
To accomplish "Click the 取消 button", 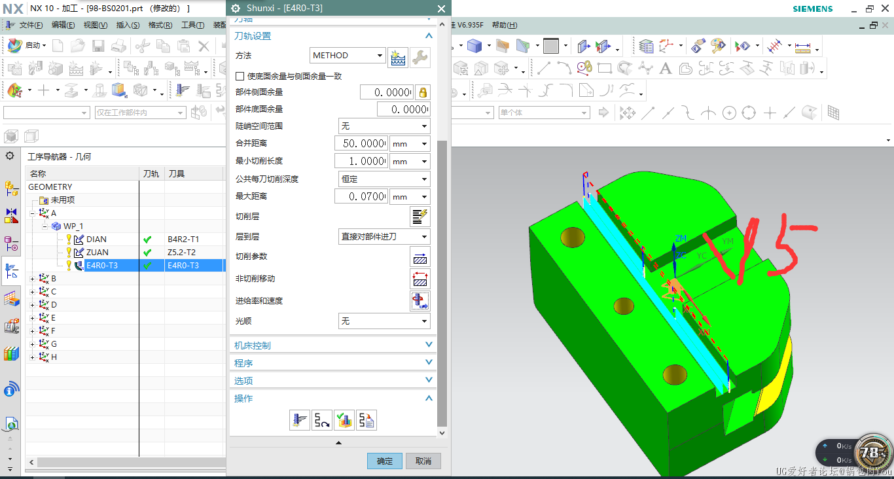I will pos(423,461).
